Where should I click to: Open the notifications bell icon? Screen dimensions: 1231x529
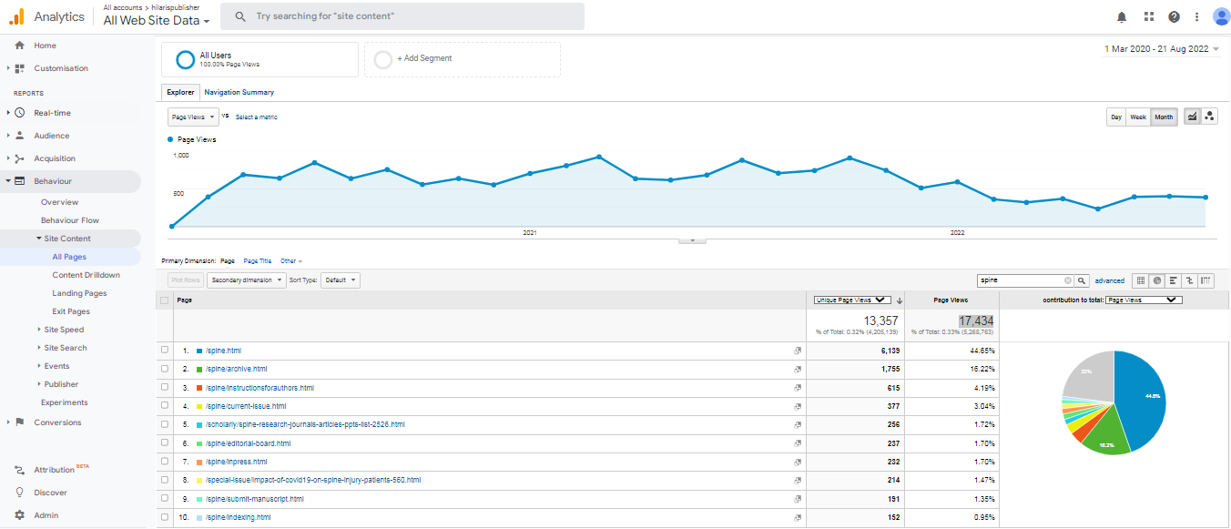pyautogui.click(x=1122, y=16)
